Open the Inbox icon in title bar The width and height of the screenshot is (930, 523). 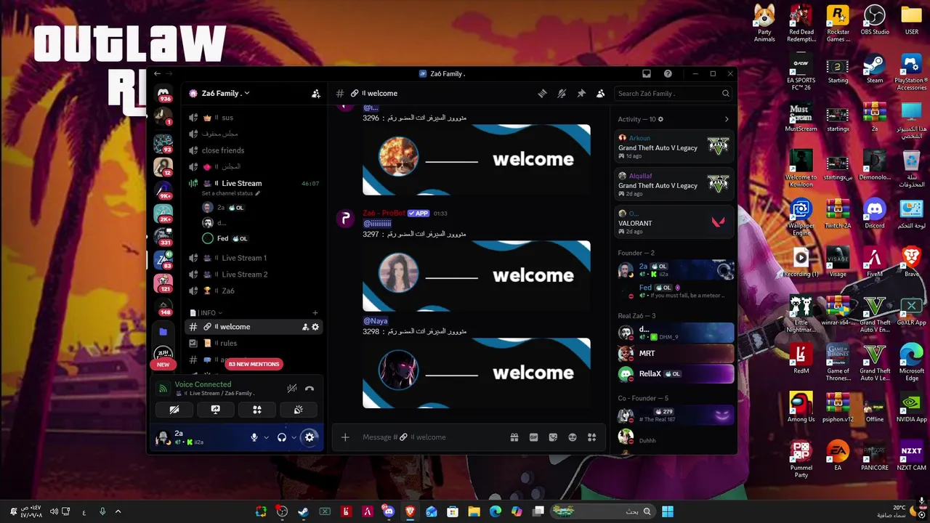point(647,73)
